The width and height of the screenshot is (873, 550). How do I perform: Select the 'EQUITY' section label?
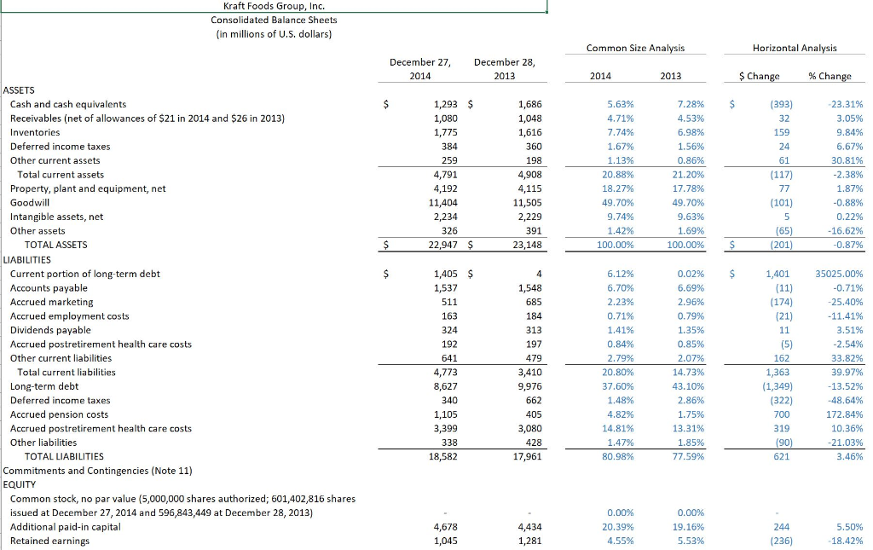(20, 484)
